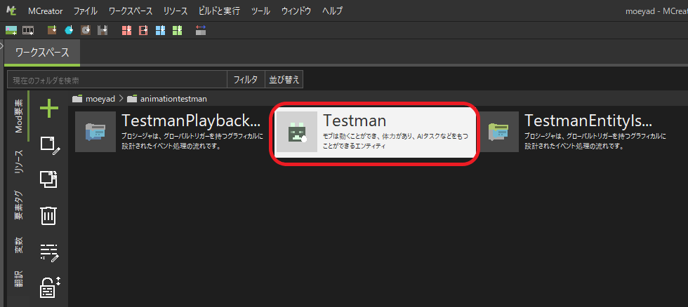Click the import block texture icon
Screen dimensions: 688x307
(x=52, y=30)
